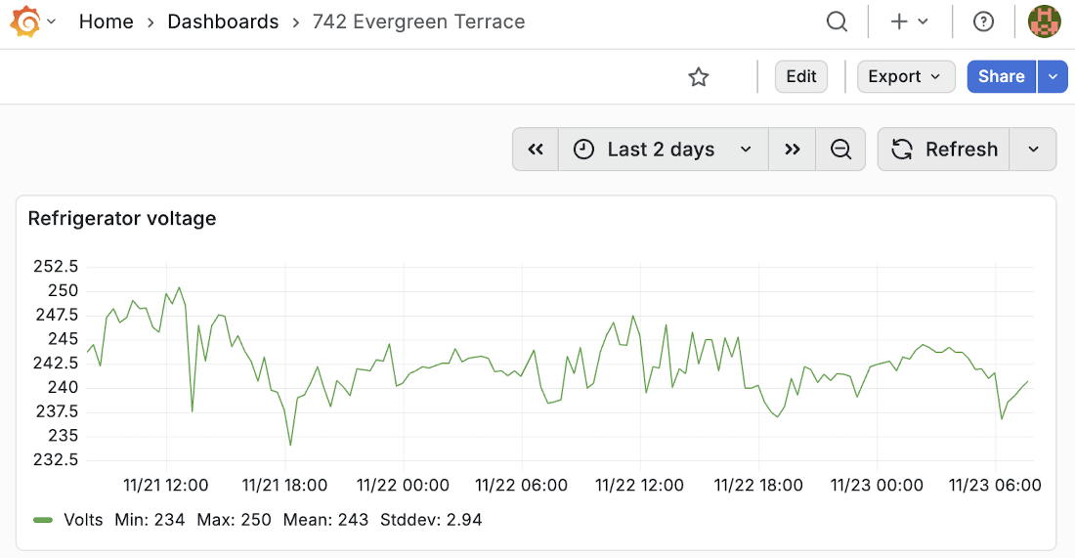Screen dimensions: 1075x558
Task: Click the 11/22 18:00 x-axis label
Action: 758,486
